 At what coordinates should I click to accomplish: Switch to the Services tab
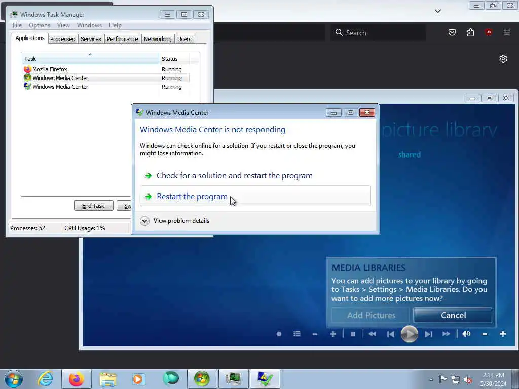(91, 39)
